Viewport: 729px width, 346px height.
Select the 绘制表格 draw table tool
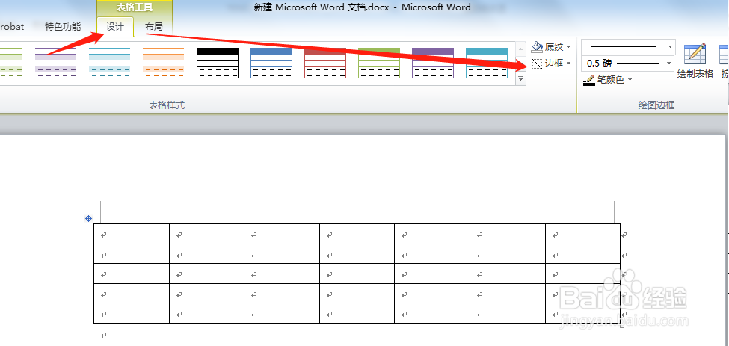click(695, 61)
